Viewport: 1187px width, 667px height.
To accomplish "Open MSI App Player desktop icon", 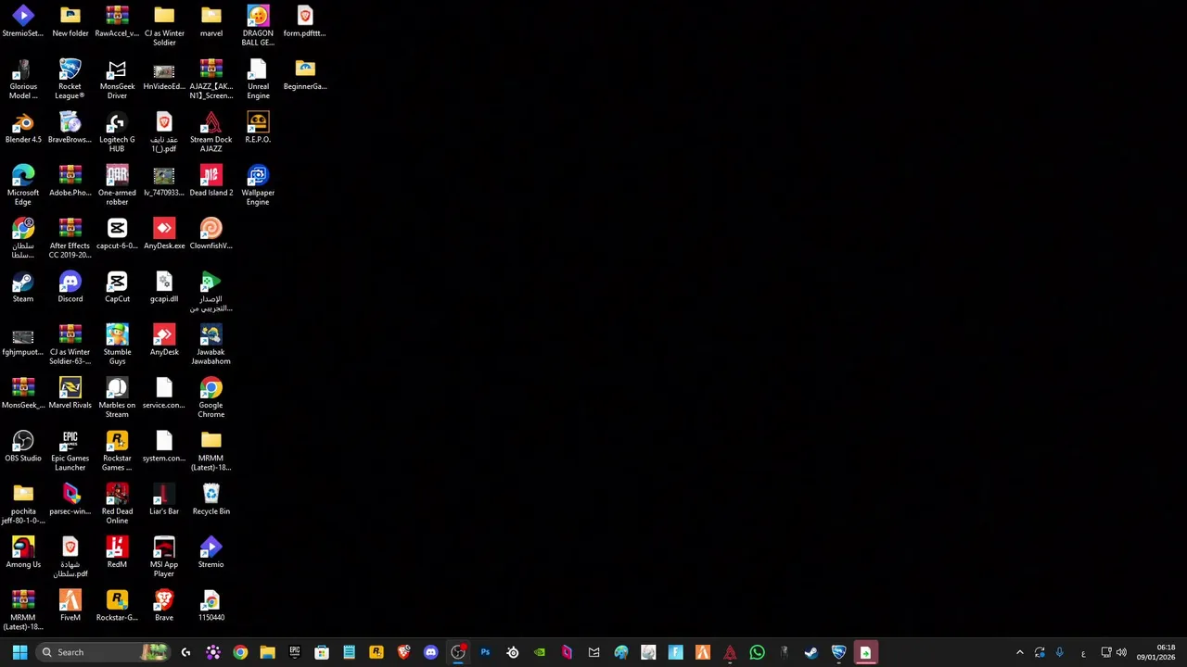I will coord(164,558).
